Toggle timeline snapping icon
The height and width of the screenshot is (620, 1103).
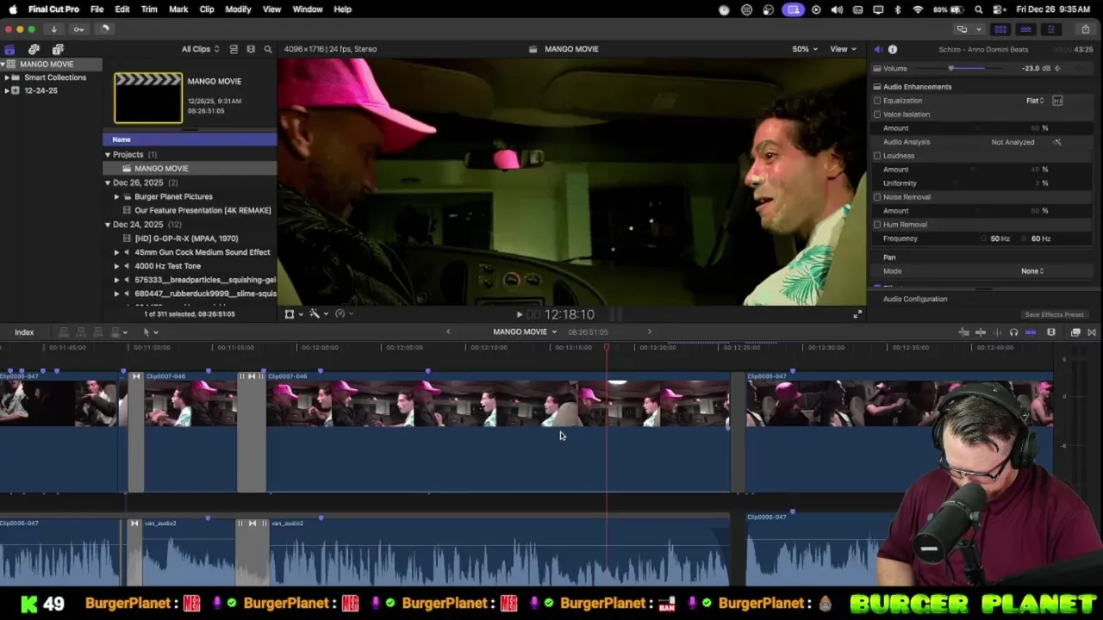[x=1031, y=332]
